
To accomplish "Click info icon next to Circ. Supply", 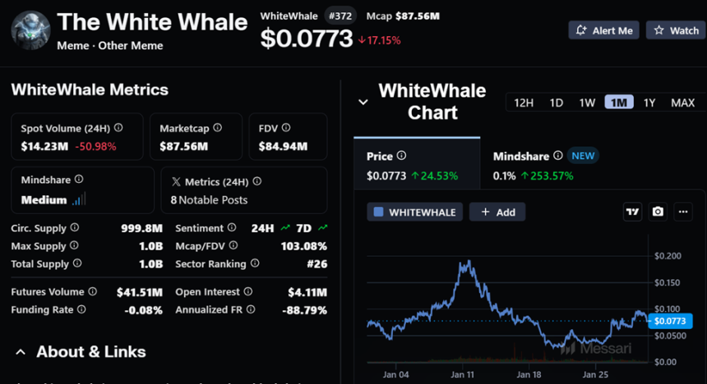I will 75,227.
